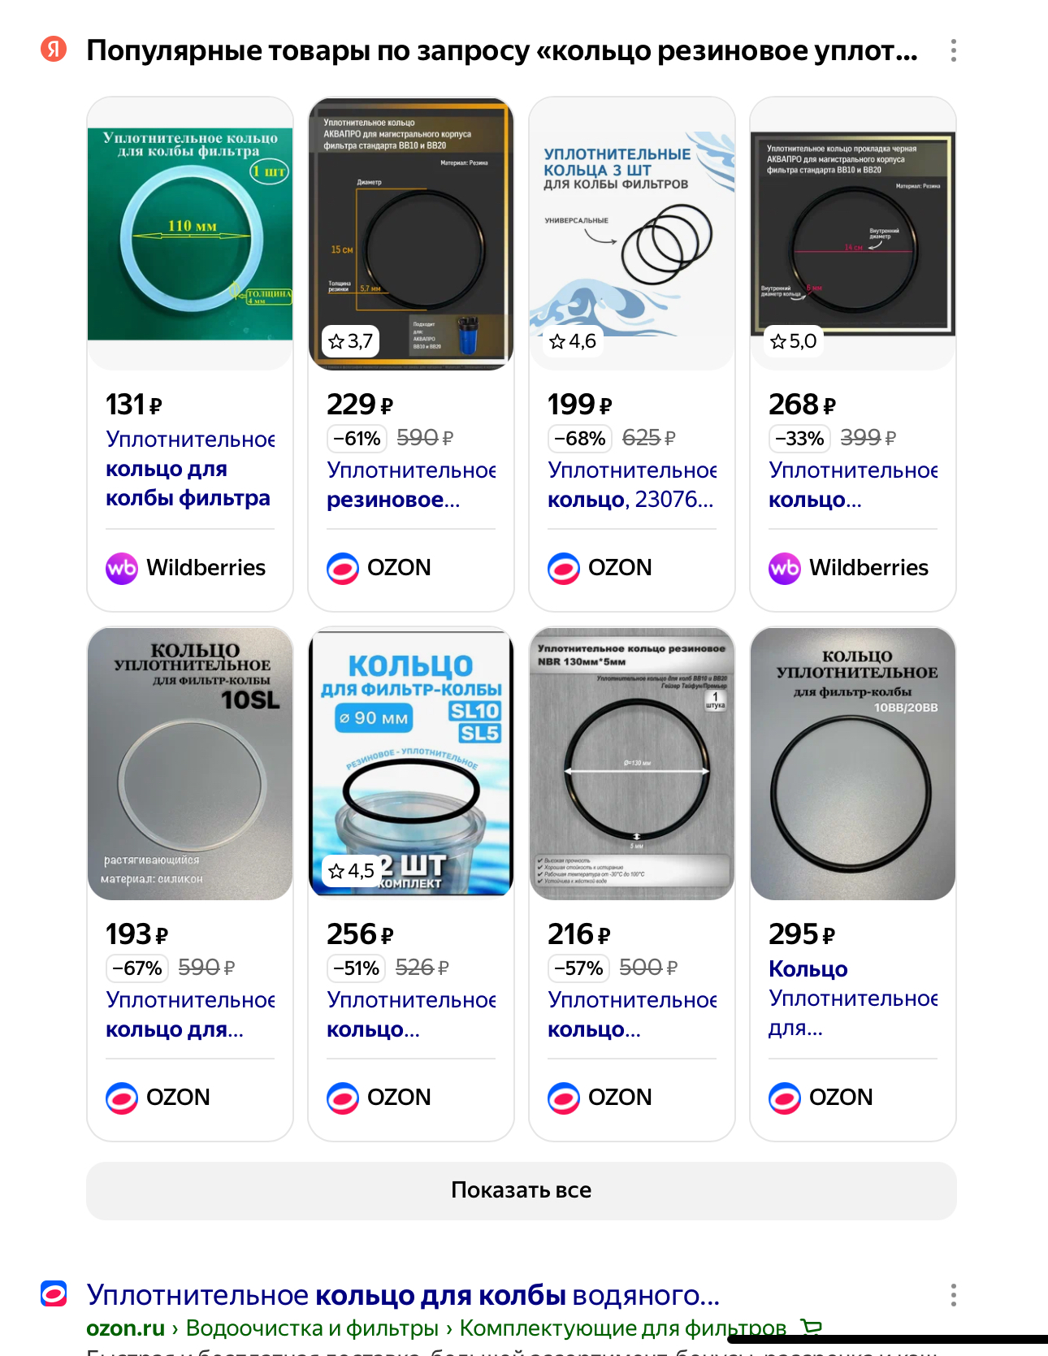Image resolution: width=1048 pixels, height=1356 pixels.
Task: Click the OZON icon under the 229 ₽ product
Action: tap(343, 568)
